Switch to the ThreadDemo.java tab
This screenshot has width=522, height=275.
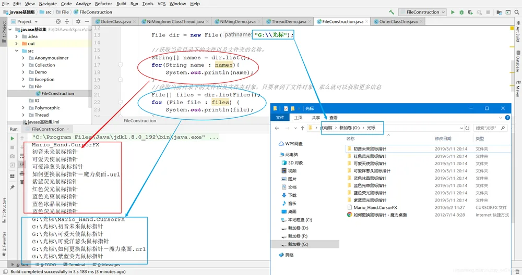[x=289, y=21]
